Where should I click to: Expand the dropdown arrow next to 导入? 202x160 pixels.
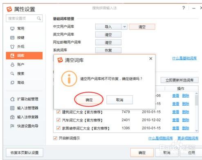click(x=124, y=27)
